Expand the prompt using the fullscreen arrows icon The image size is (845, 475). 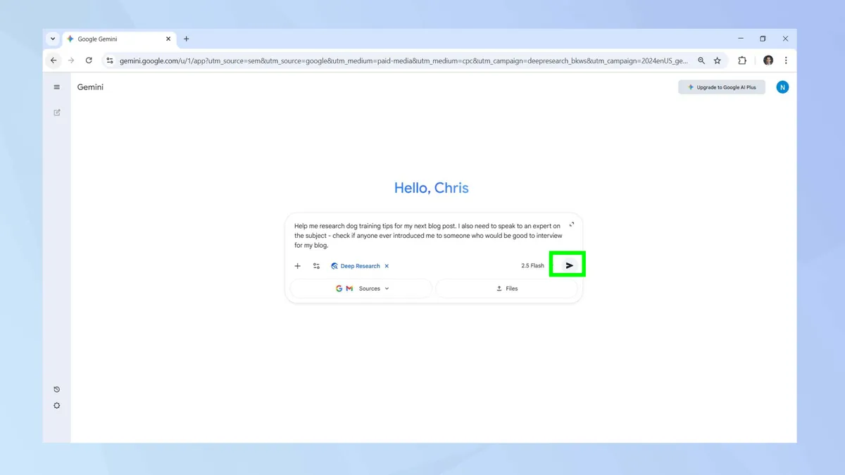(x=571, y=224)
